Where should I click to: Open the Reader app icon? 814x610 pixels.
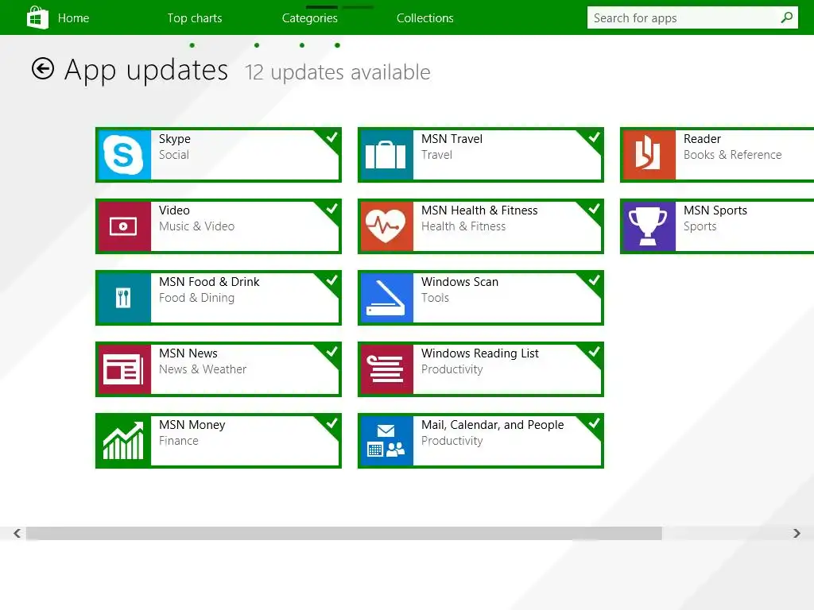point(649,155)
